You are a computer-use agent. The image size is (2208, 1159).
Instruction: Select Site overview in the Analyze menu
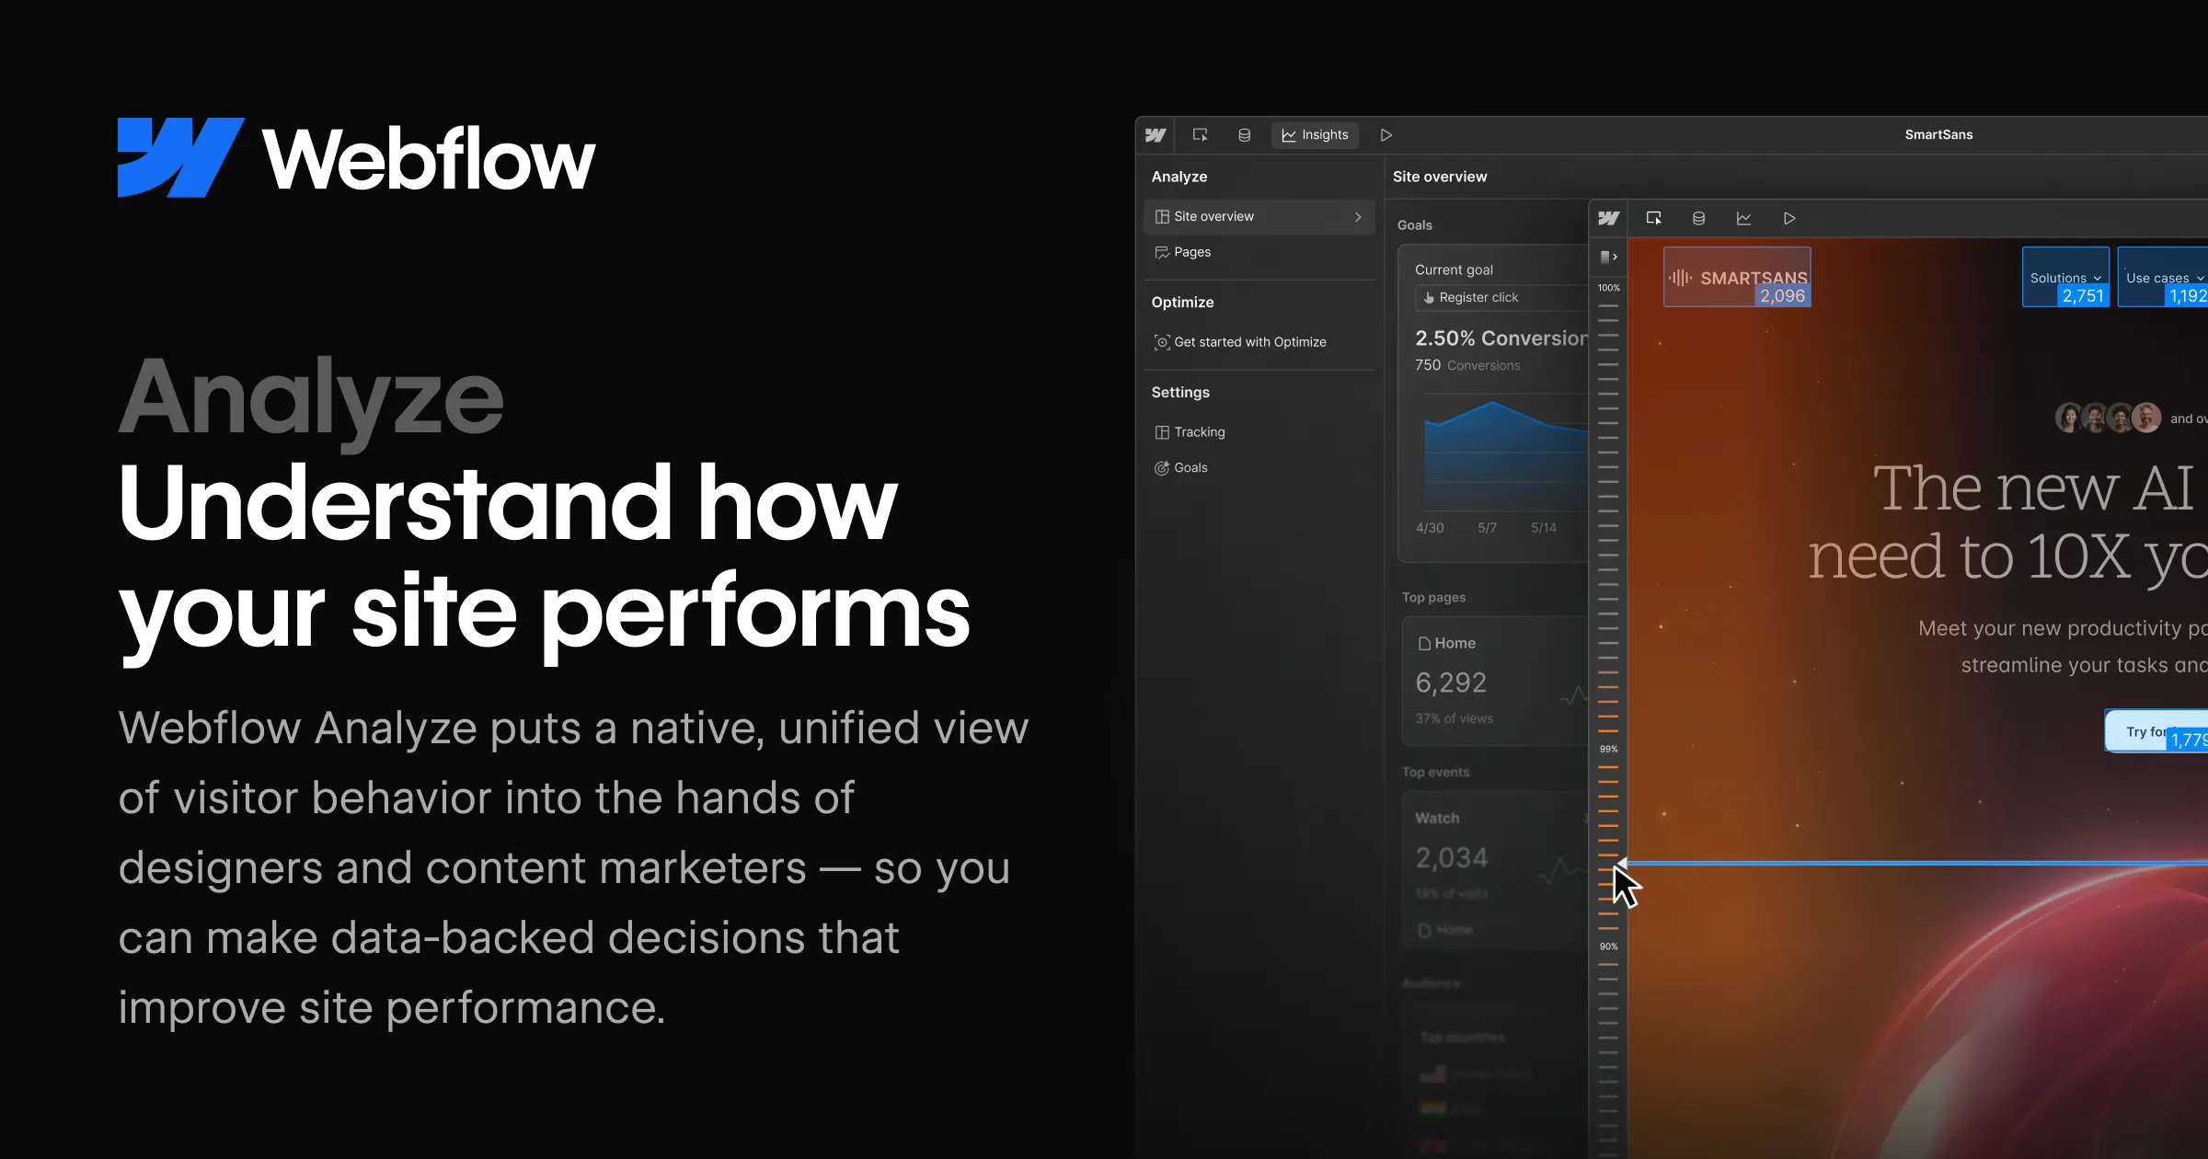click(x=1213, y=216)
